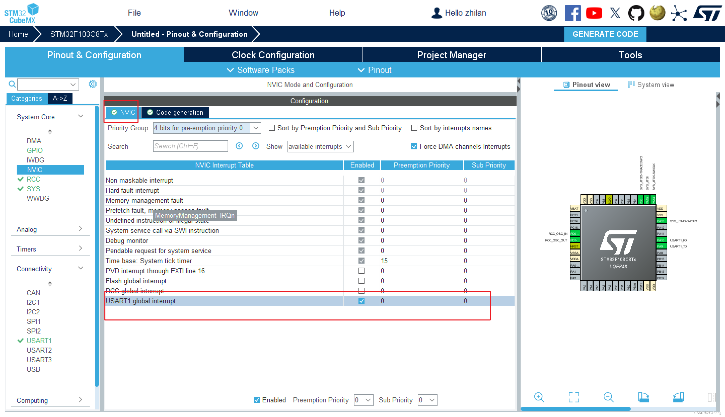Viewport: 725px width, 417px height.
Task: Click the interrupt Search input field
Action: pyautogui.click(x=190, y=146)
